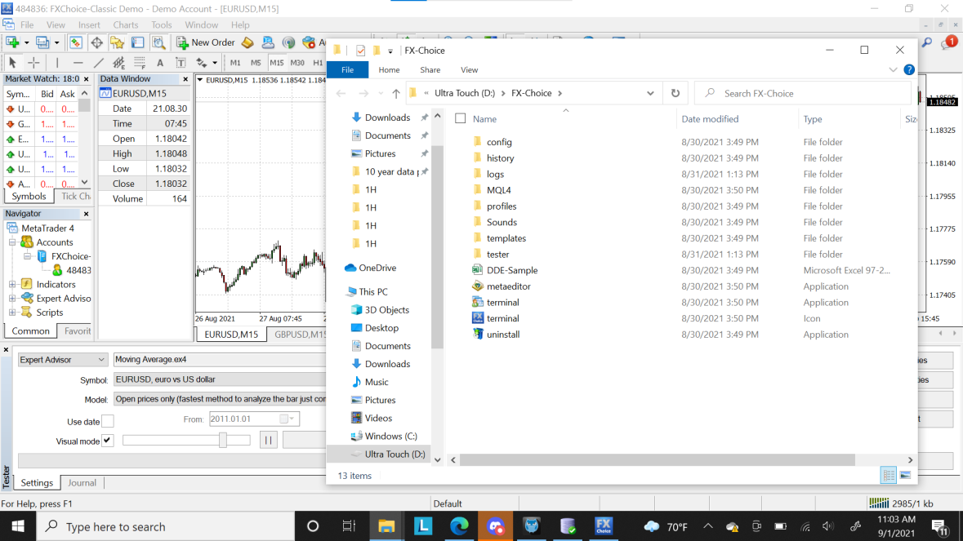
Task: Open Microsoft Edge from the taskbar
Action: click(459, 525)
